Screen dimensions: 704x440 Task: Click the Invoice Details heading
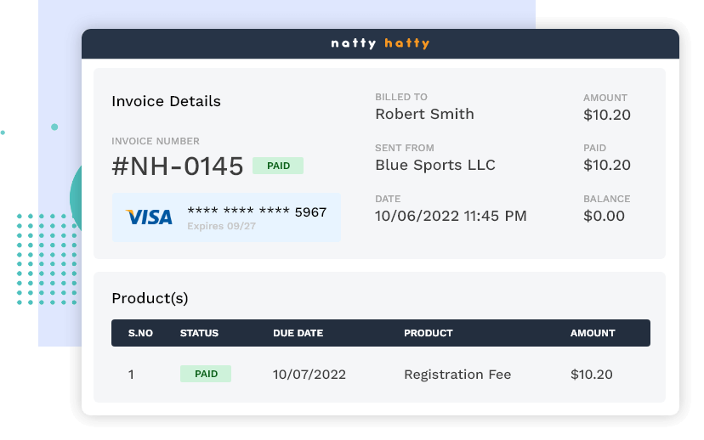click(x=166, y=101)
